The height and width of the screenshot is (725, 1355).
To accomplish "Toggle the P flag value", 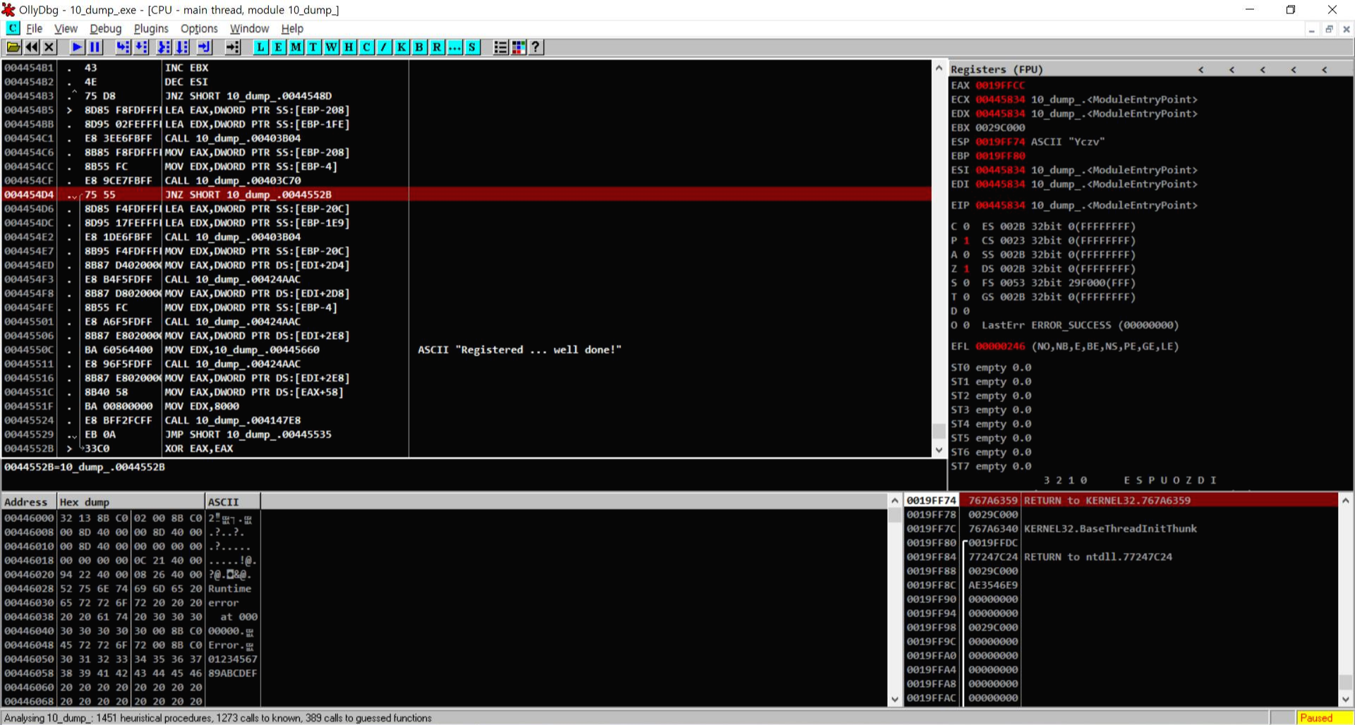I will click(966, 240).
